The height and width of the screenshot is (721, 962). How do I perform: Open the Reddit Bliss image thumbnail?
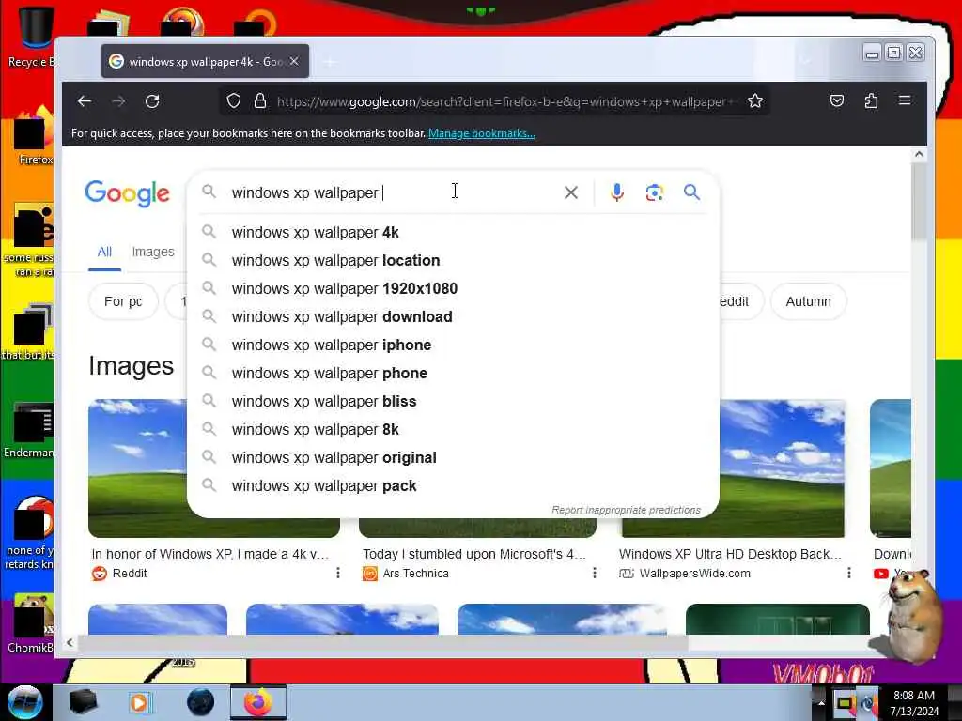coord(138,468)
